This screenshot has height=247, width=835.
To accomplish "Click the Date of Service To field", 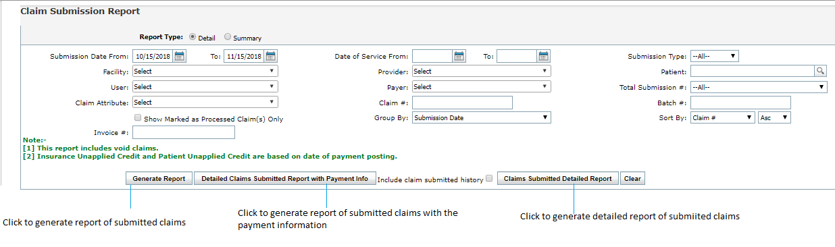I will click(517, 56).
